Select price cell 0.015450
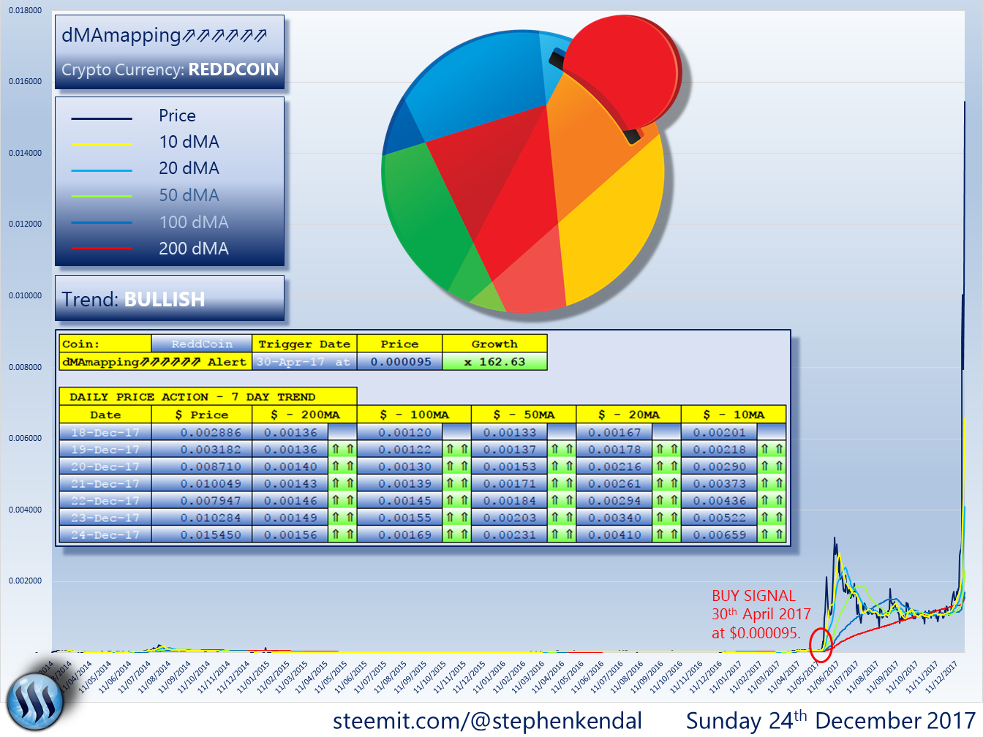Image resolution: width=983 pixels, height=737 pixels. coord(202,534)
